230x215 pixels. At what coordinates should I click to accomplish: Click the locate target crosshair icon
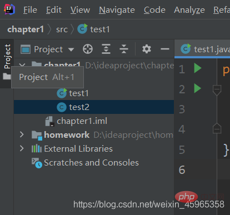point(88,49)
